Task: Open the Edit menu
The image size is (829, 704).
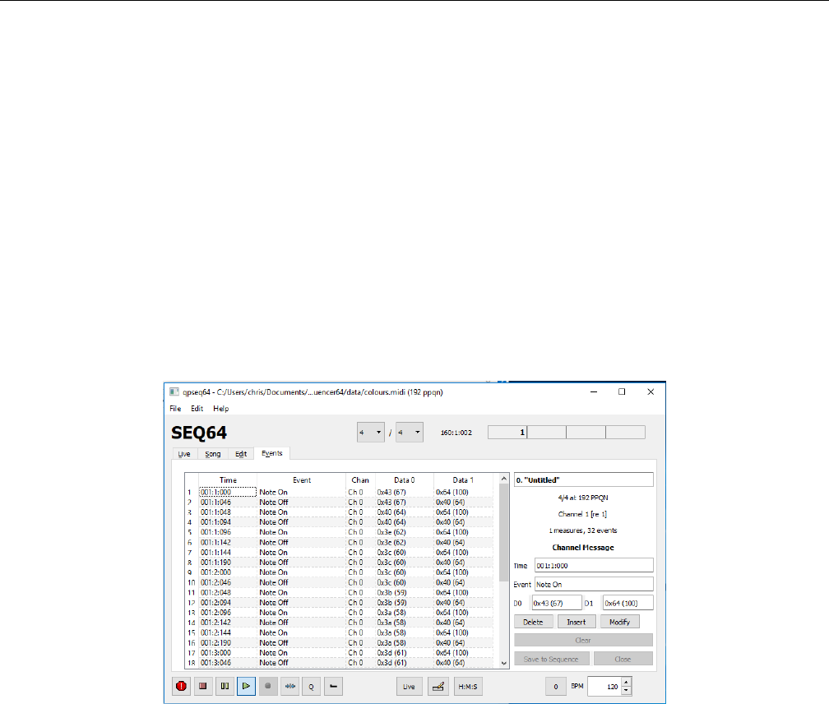Action: [x=197, y=409]
